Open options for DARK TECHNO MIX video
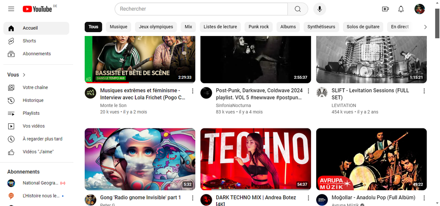The image size is (440, 206). click(x=309, y=198)
